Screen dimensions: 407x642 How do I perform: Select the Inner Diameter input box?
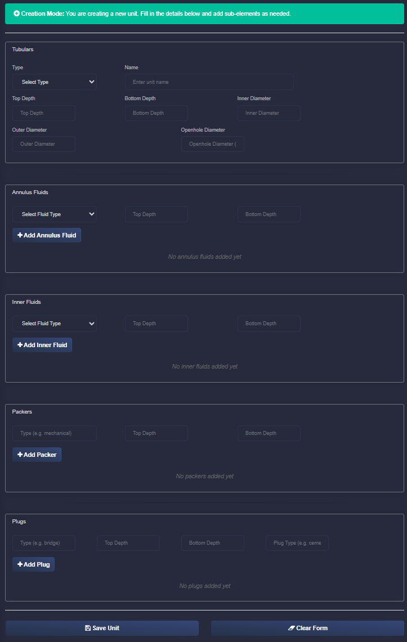coord(269,113)
